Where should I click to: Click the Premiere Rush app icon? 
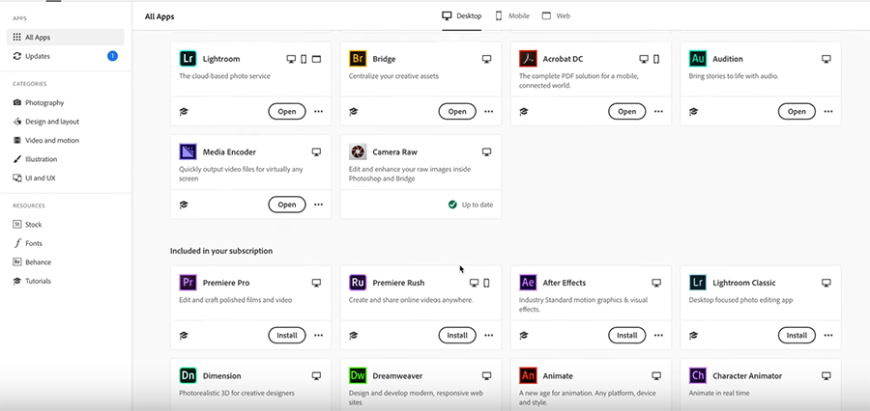pyautogui.click(x=358, y=283)
